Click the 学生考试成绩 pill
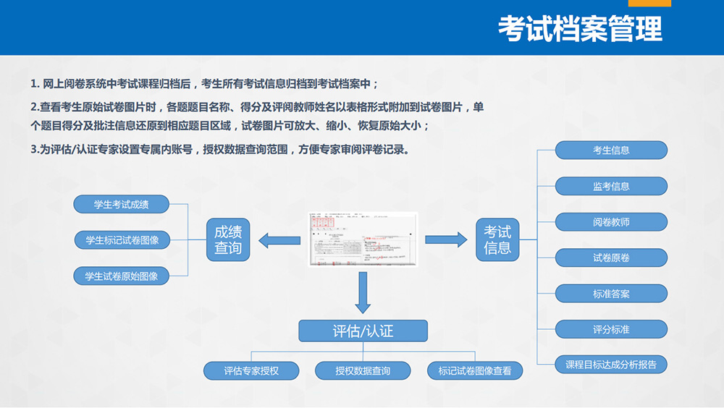This screenshot has width=724, height=408. pyautogui.click(x=122, y=204)
